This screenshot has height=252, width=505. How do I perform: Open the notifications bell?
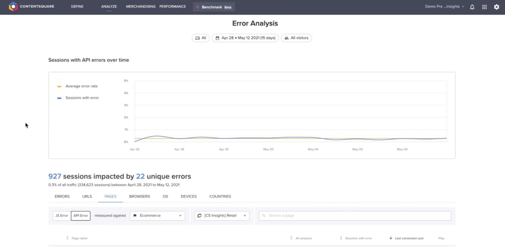coord(472,7)
